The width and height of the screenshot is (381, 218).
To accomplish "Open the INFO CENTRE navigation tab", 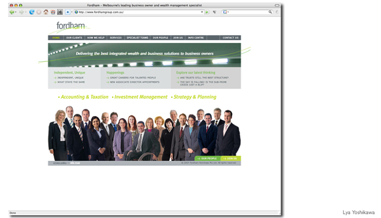I will pos(196,38).
